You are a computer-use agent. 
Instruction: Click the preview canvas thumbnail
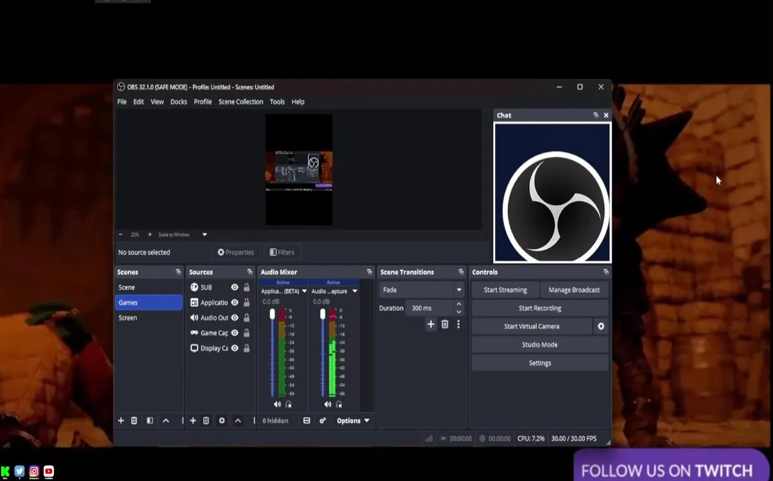coord(299,170)
